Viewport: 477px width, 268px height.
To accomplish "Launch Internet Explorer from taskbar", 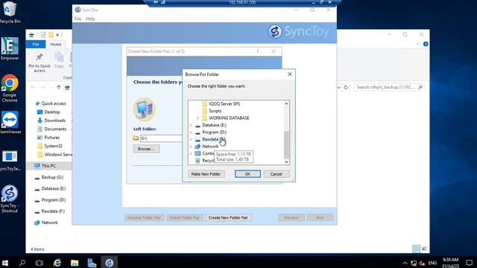I will click(x=57, y=263).
